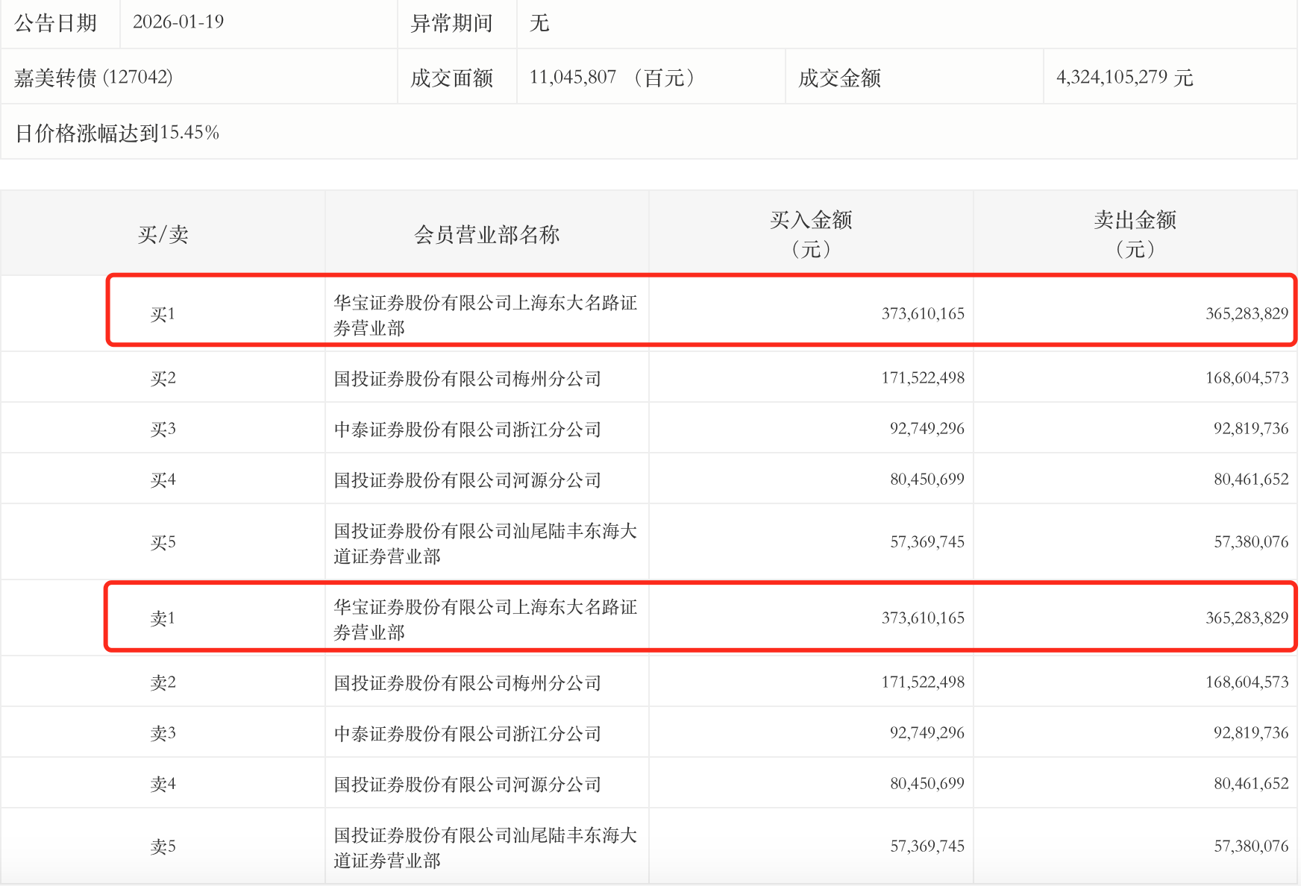
Task: Click the 成交面额 value 11,045,807
Action: point(573,78)
